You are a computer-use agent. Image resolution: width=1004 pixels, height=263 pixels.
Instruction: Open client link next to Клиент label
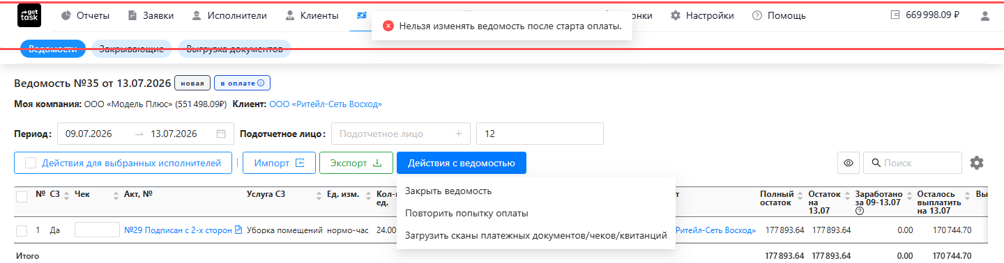tap(326, 104)
